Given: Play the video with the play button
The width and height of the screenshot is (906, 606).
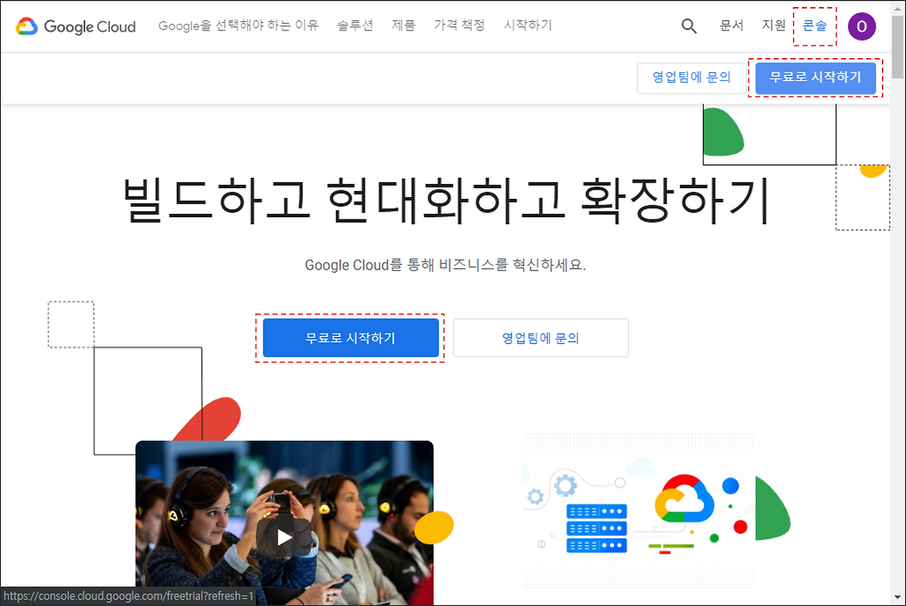Looking at the screenshot, I should click(285, 537).
